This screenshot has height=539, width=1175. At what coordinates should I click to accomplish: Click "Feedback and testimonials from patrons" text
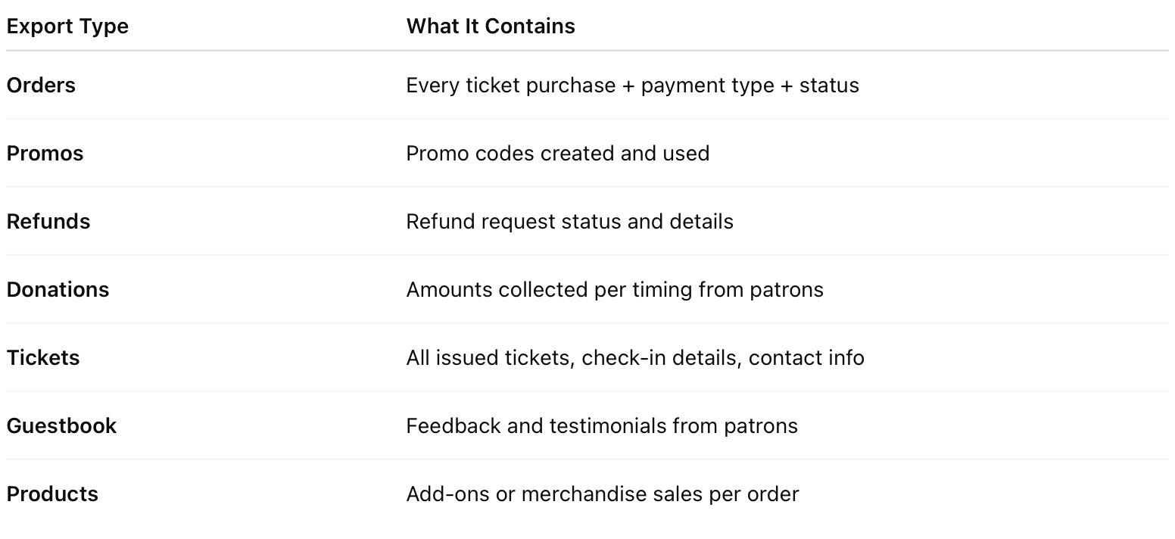point(601,426)
